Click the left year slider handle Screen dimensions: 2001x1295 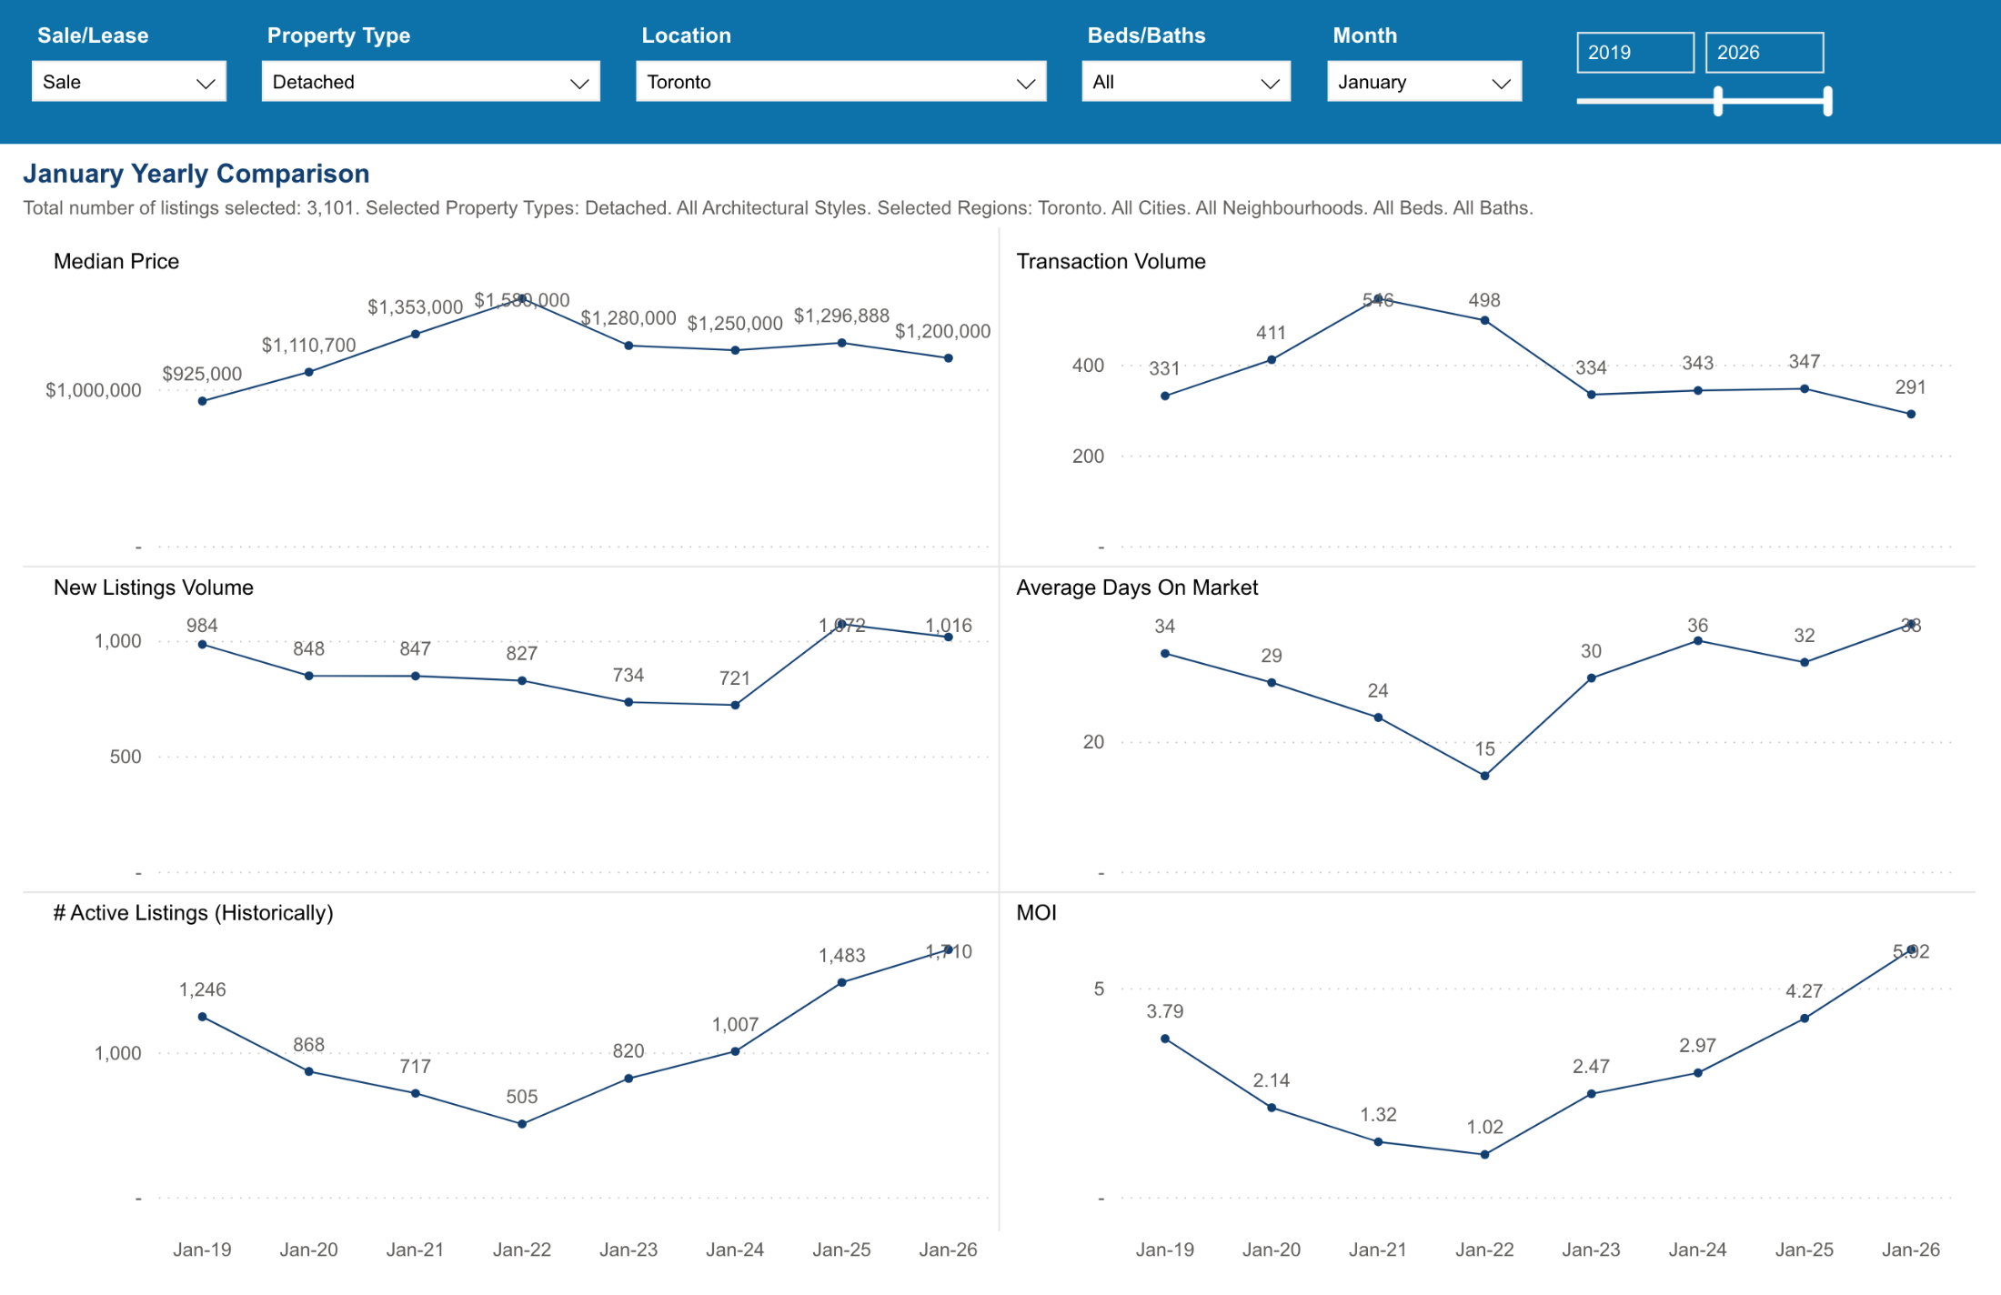click(1718, 101)
